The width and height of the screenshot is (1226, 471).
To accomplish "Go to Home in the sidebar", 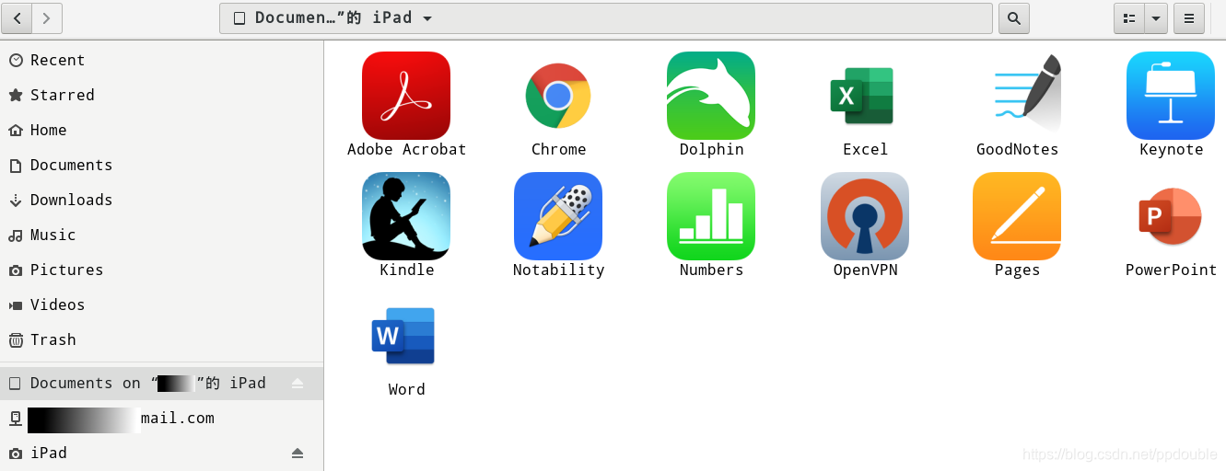I will 161,130.
